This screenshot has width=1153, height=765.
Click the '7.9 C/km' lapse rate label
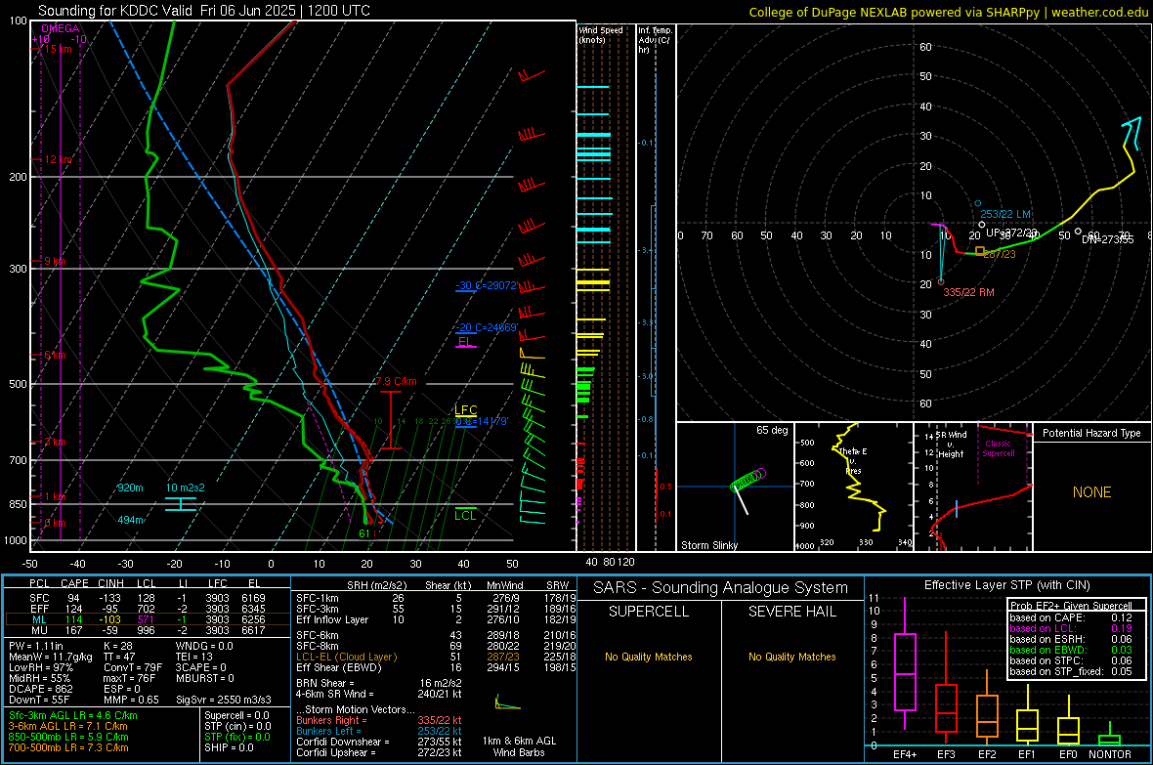click(x=397, y=382)
